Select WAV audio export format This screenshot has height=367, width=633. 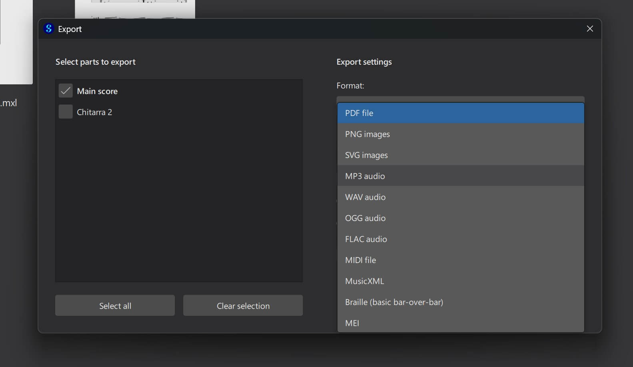[x=460, y=197]
